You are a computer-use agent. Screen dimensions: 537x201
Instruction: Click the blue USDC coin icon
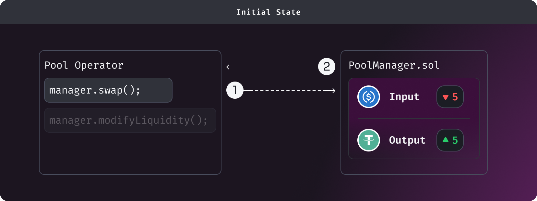pos(369,97)
